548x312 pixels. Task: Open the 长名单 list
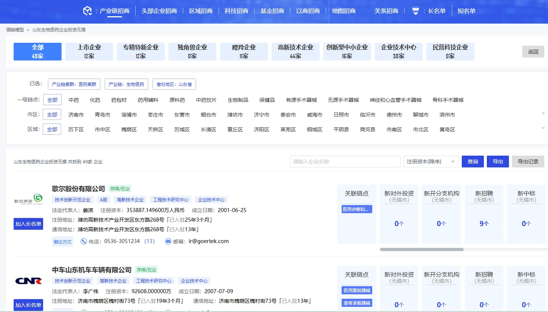coord(437,11)
